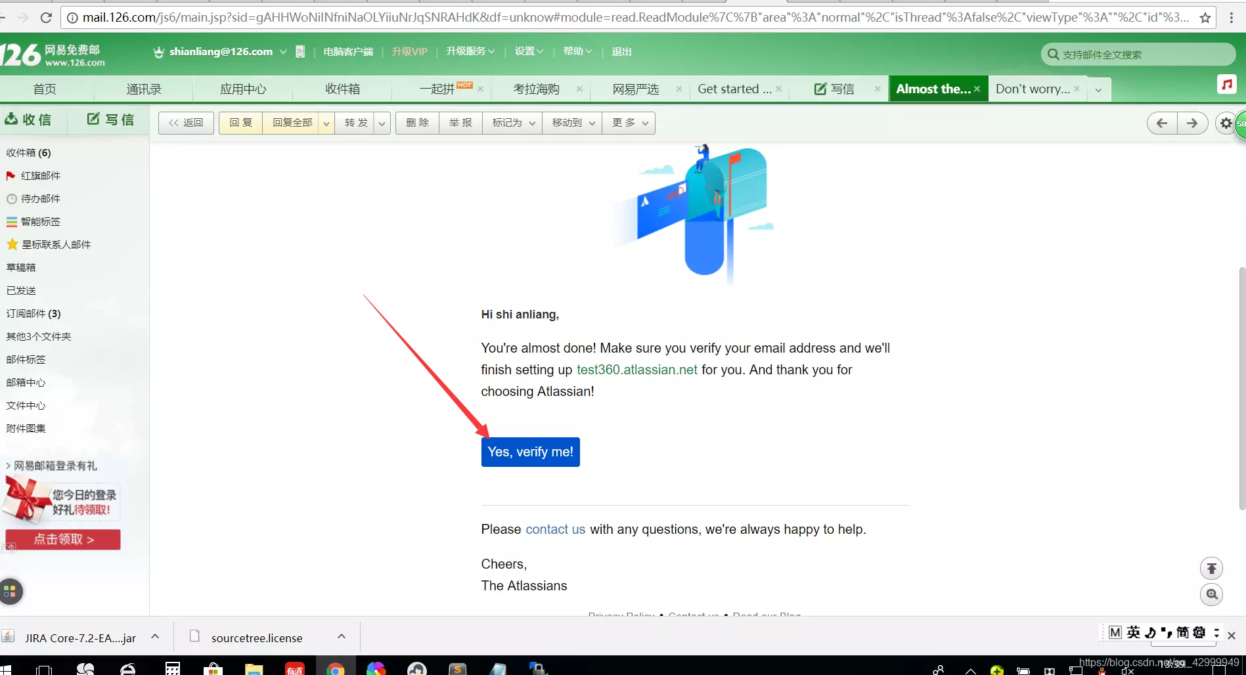Open File Explorer from the taskbar
Image resolution: width=1246 pixels, height=675 pixels.
tap(254, 668)
